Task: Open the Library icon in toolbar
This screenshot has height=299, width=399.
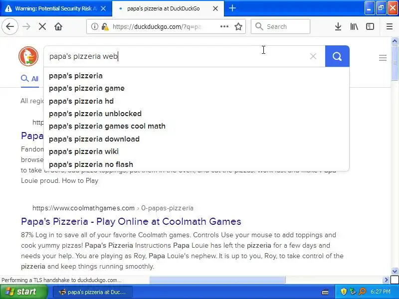Action: pos(354,26)
